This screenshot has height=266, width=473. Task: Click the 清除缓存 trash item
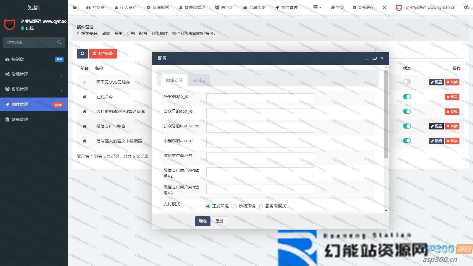pos(363,7)
